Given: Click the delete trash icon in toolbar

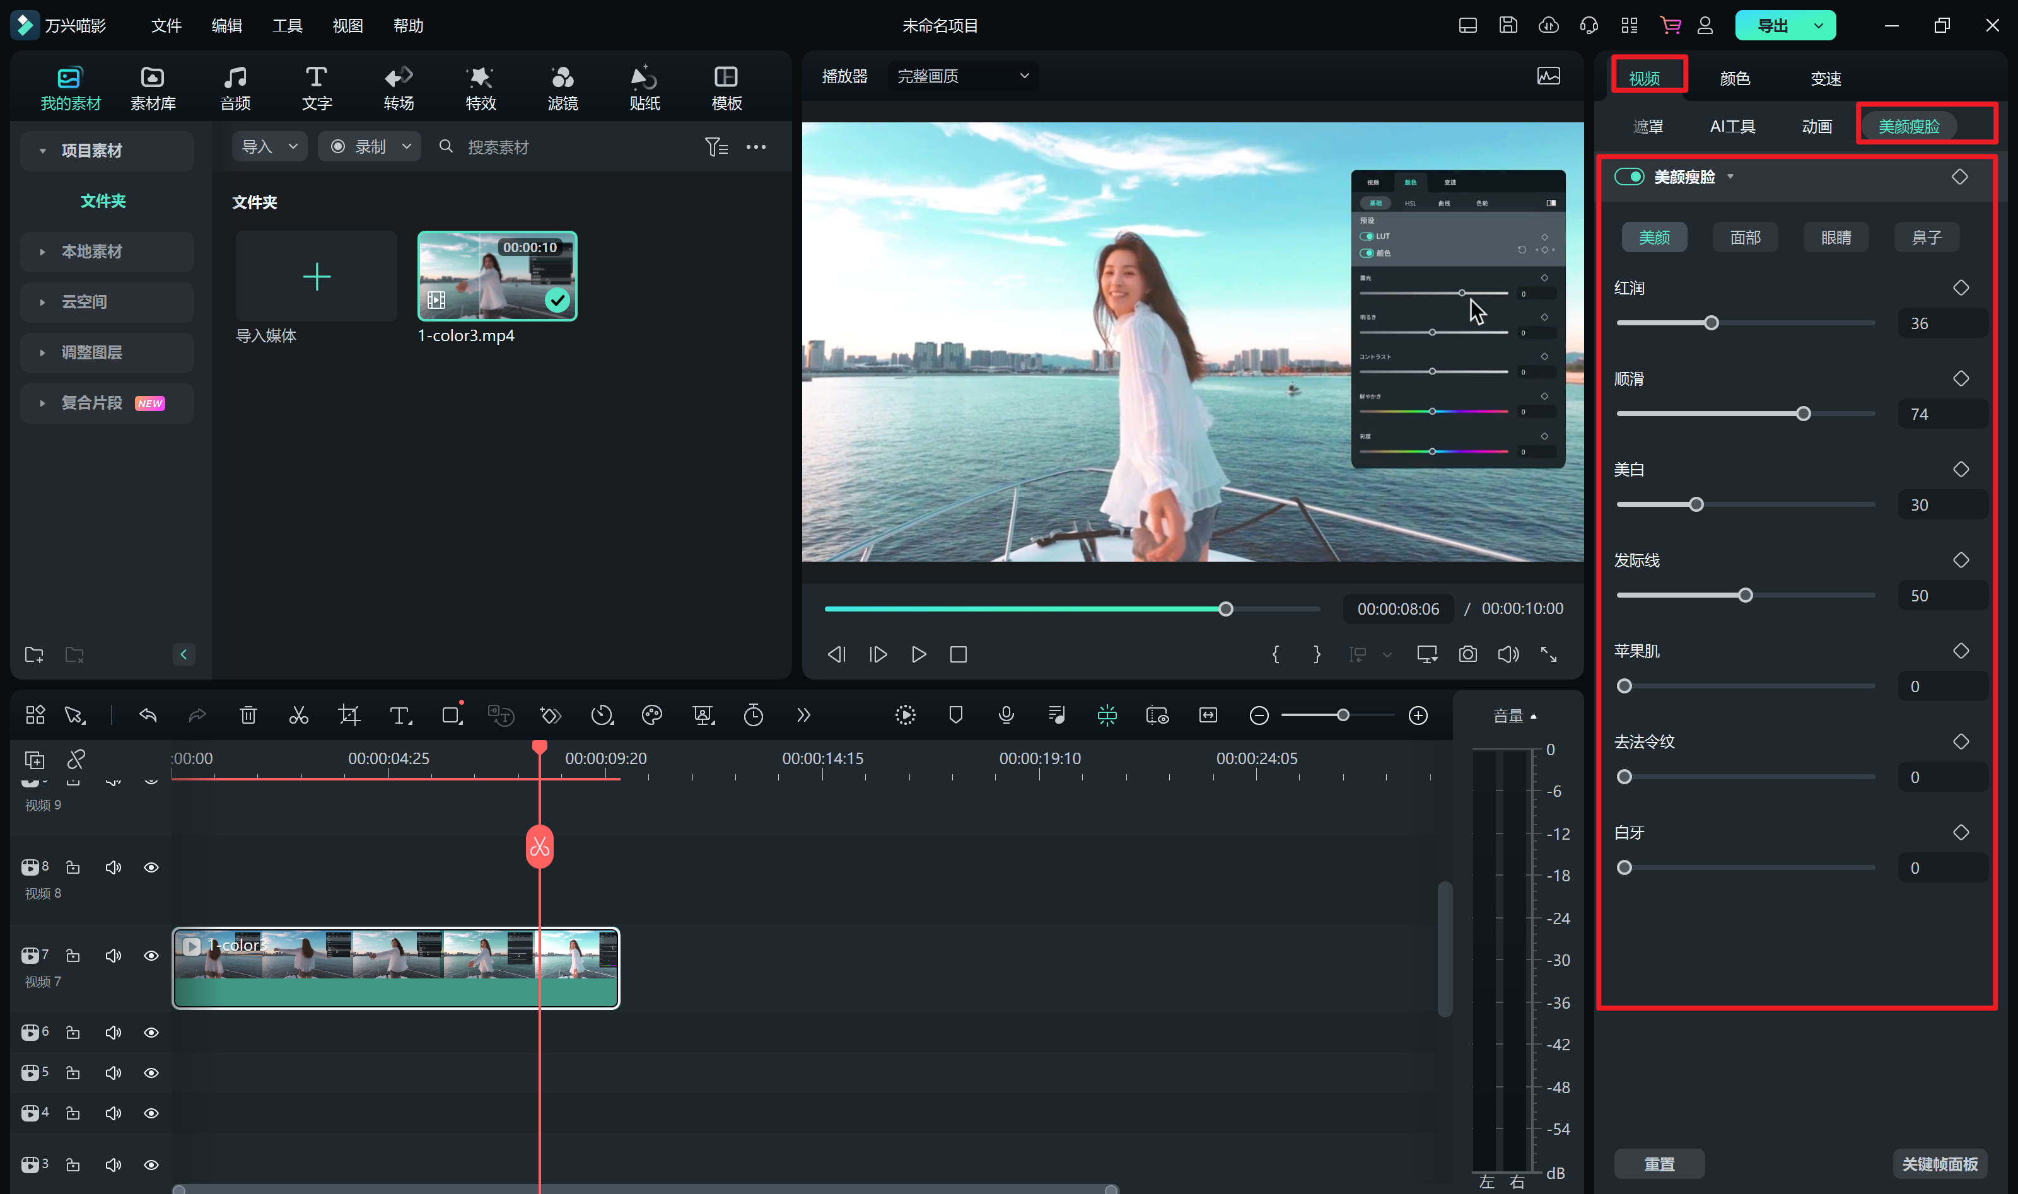Looking at the screenshot, I should pyautogui.click(x=248, y=716).
